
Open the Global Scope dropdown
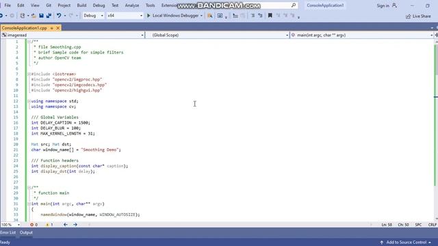218,35
